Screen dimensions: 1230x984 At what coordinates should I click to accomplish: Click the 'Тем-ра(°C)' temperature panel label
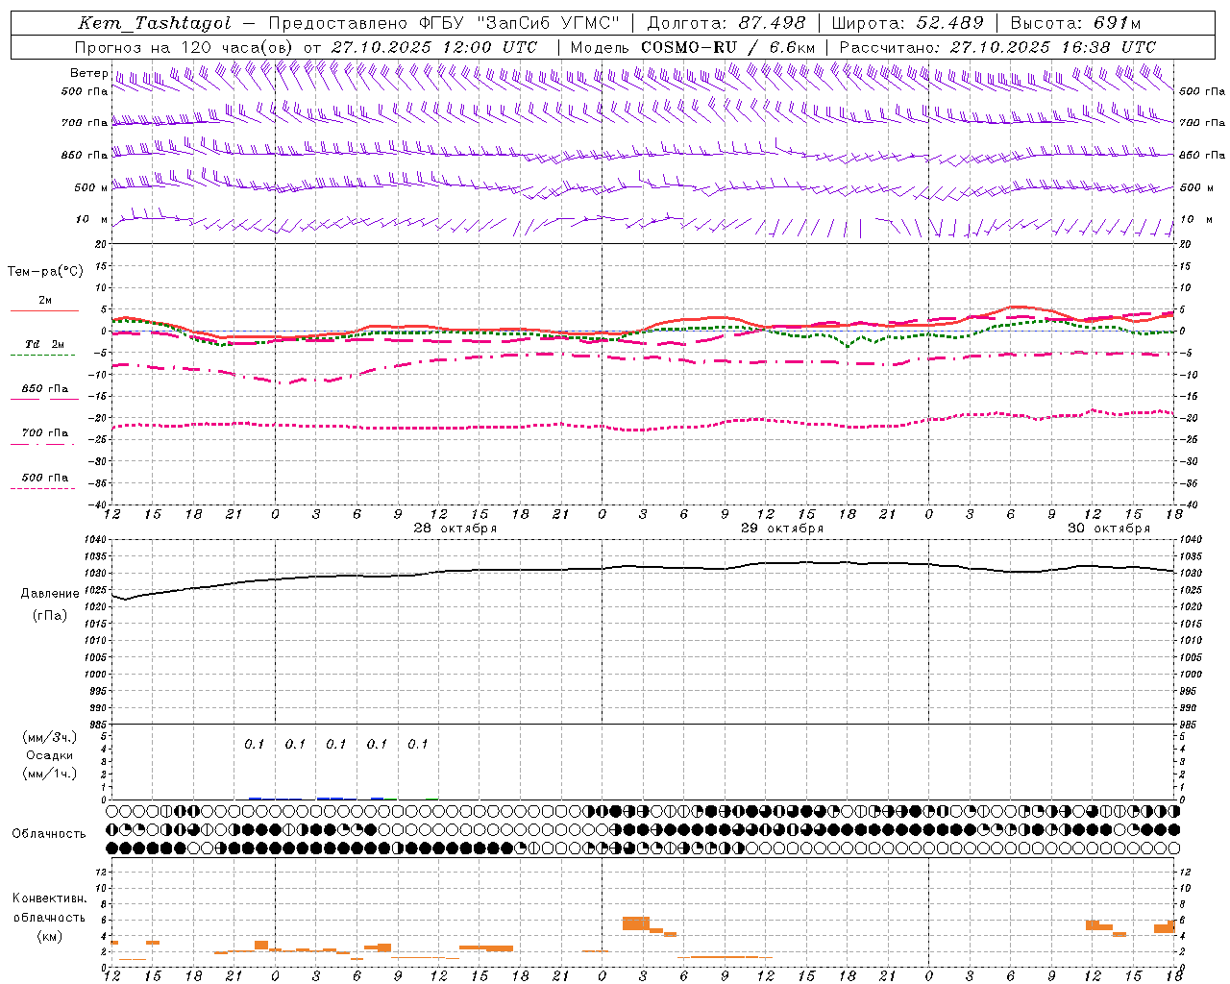45,272
